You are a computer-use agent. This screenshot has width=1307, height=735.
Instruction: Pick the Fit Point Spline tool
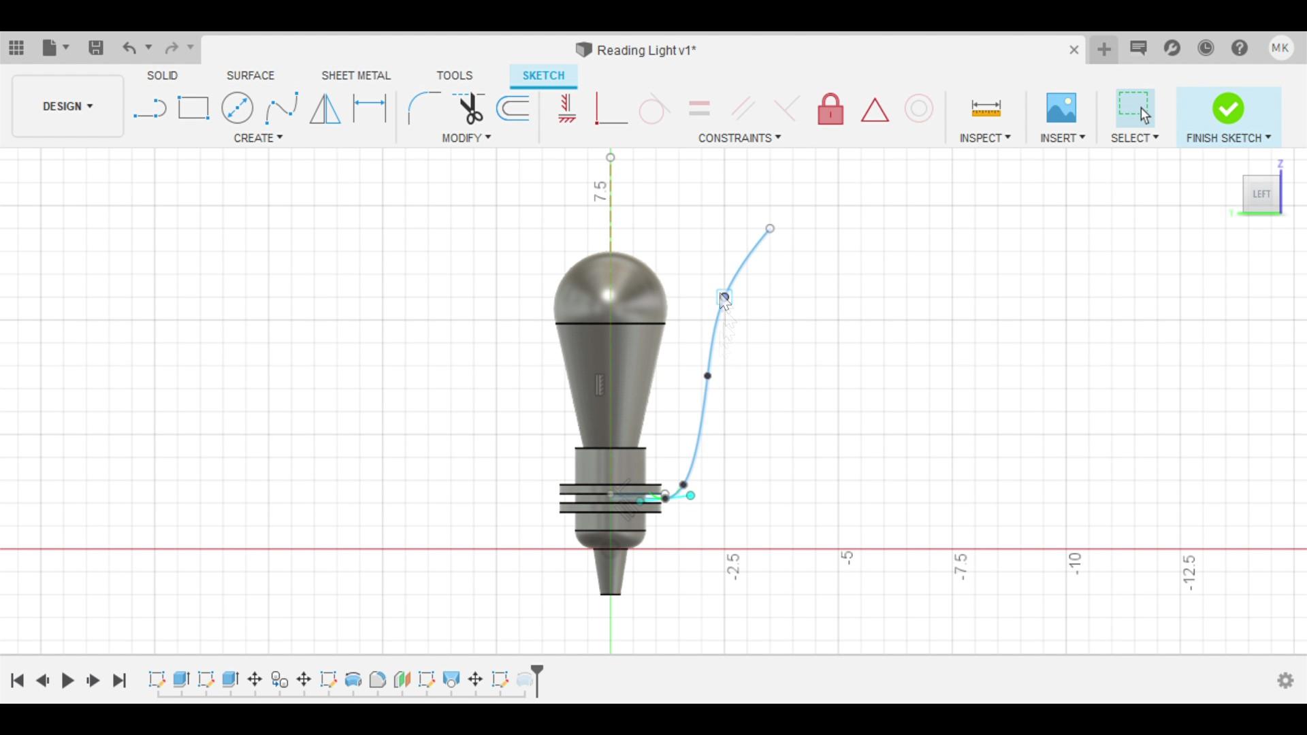(281, 108)
